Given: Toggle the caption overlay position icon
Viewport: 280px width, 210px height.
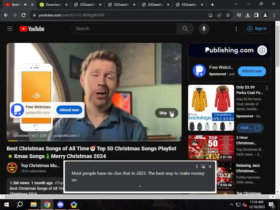Looking at the screenshot, I should (x=203, y=167).
